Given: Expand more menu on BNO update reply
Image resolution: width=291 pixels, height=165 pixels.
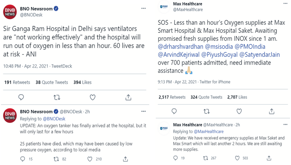Looking at the screenshot, I should (144, 111).
